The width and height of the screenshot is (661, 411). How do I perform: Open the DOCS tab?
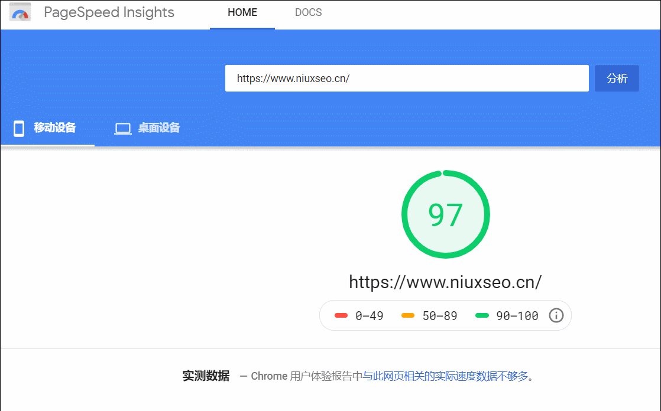(x=308, y=12)
